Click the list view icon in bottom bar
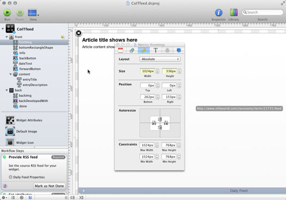This screenshot has height=200, width=286. point(13,198)
